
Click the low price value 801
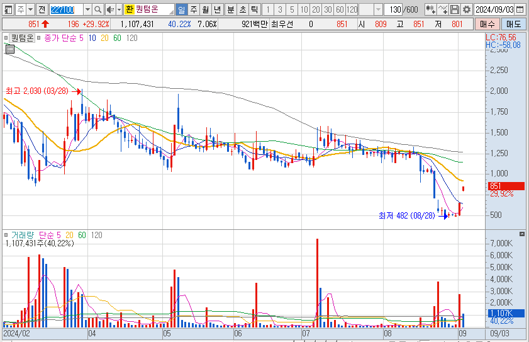pos(457,24)
